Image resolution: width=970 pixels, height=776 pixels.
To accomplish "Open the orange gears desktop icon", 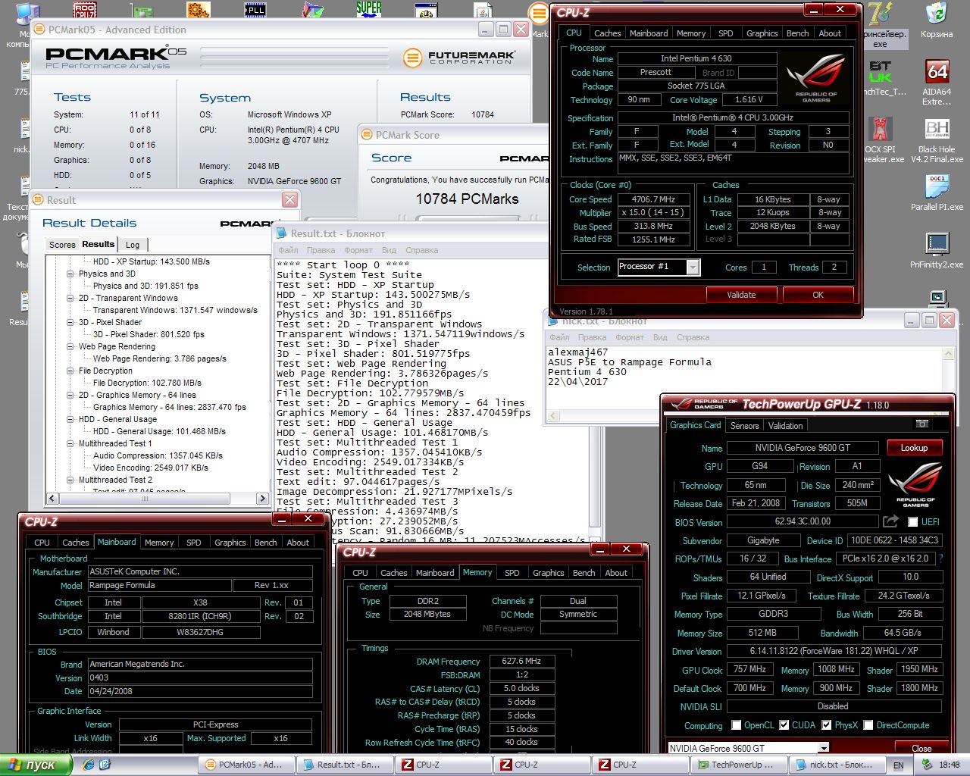I will pos(199,9).
